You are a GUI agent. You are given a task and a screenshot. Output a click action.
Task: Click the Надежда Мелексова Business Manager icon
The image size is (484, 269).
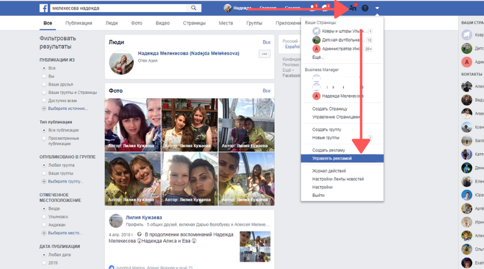pyautogui.click(x=316, y=96)
